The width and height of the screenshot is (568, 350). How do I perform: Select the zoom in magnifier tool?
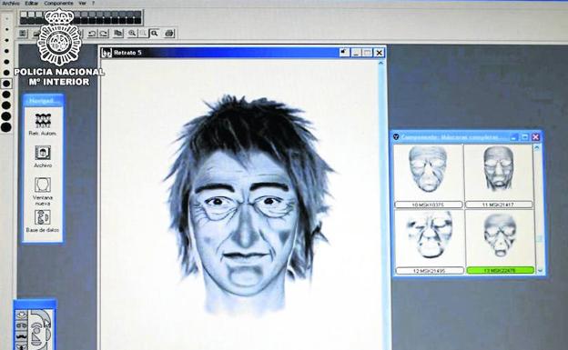coord(132,34)
